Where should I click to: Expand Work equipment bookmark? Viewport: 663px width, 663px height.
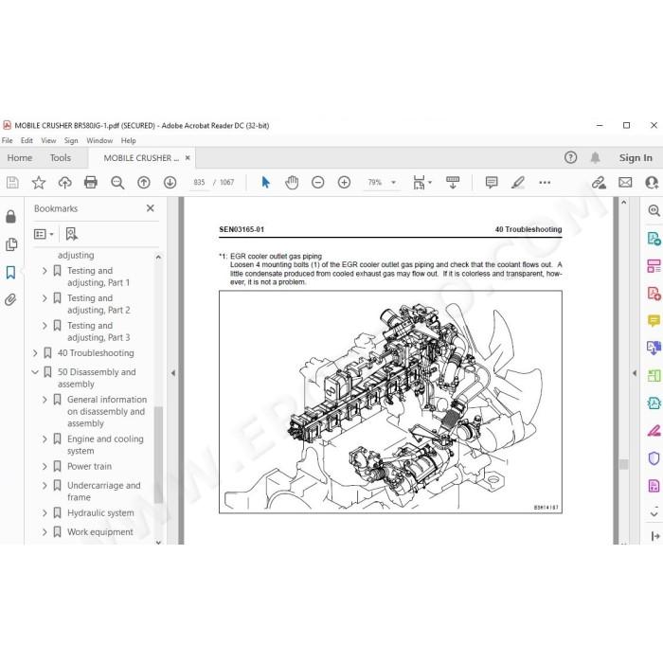[45, 532]
